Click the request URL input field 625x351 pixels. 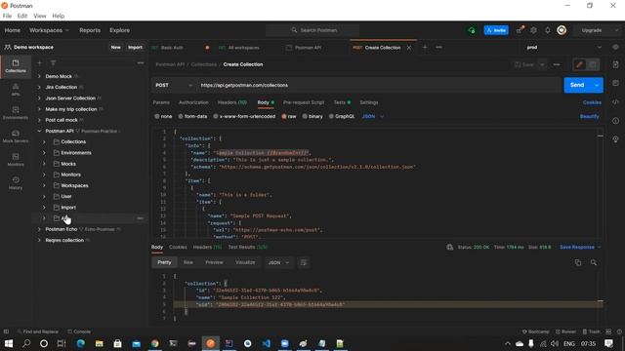pos(379,85)
